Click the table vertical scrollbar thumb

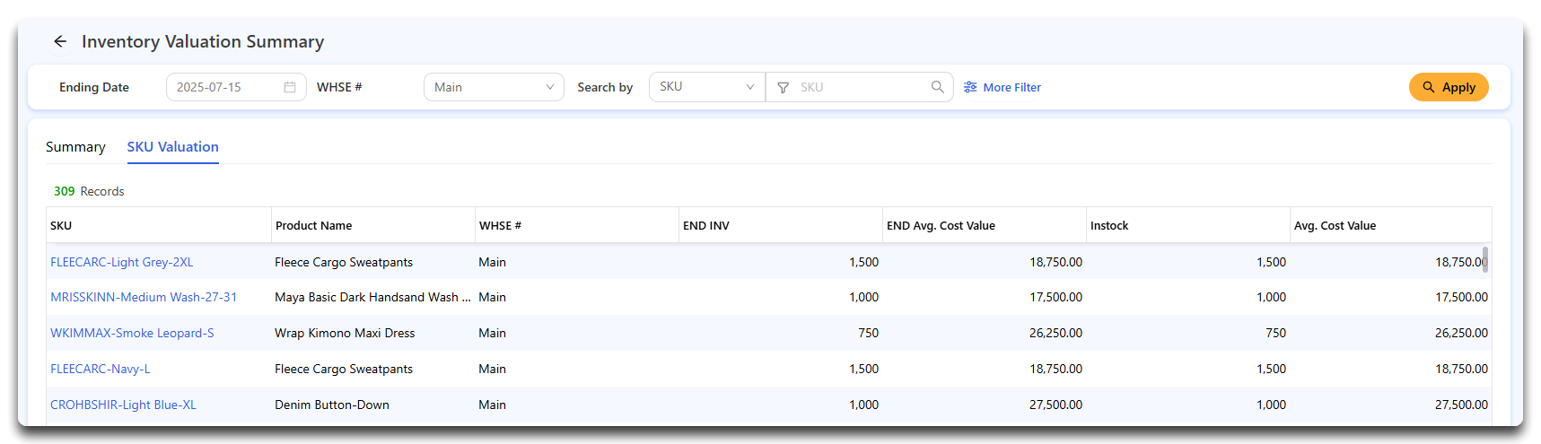point(1485,259)
